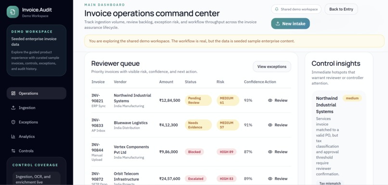
Task: Click the Invoice column header
Action: [x=98, y=82]
